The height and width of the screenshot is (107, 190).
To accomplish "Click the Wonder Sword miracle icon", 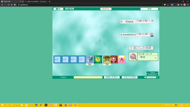I will click(133, 56).
